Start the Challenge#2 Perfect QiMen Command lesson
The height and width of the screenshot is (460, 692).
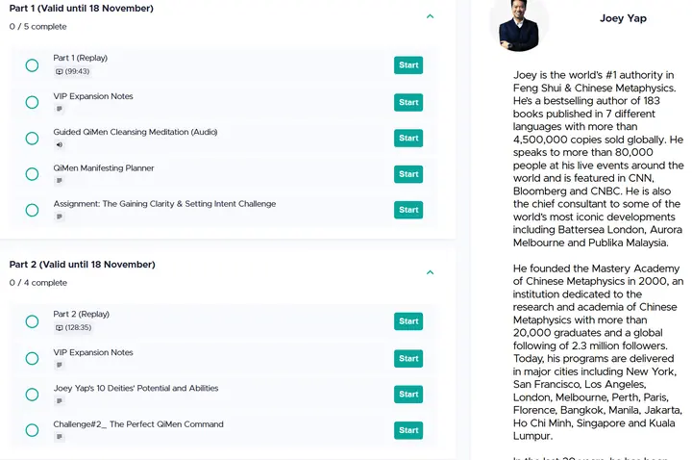coord(408,430)
